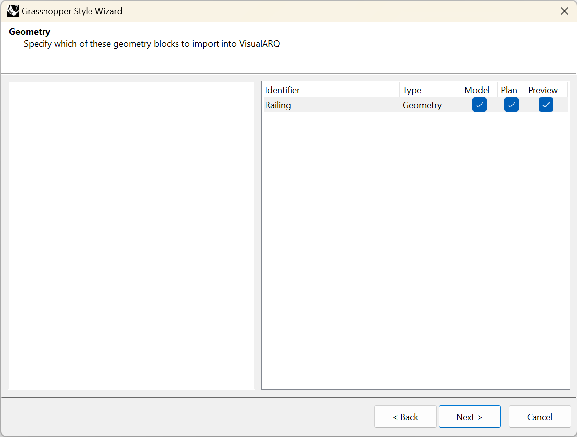The height and width of the screenshot is (437, 577).
Task: Select the Railing identifier row
Action: [415, 105]
